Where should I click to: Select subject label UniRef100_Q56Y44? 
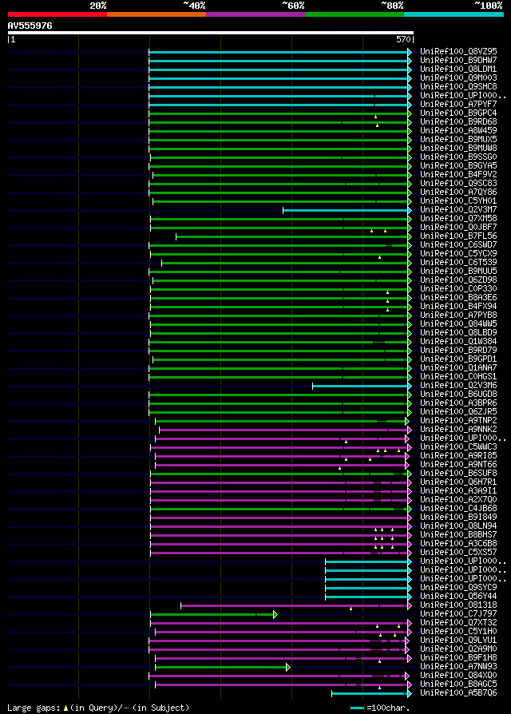click(x=458, y=597)
